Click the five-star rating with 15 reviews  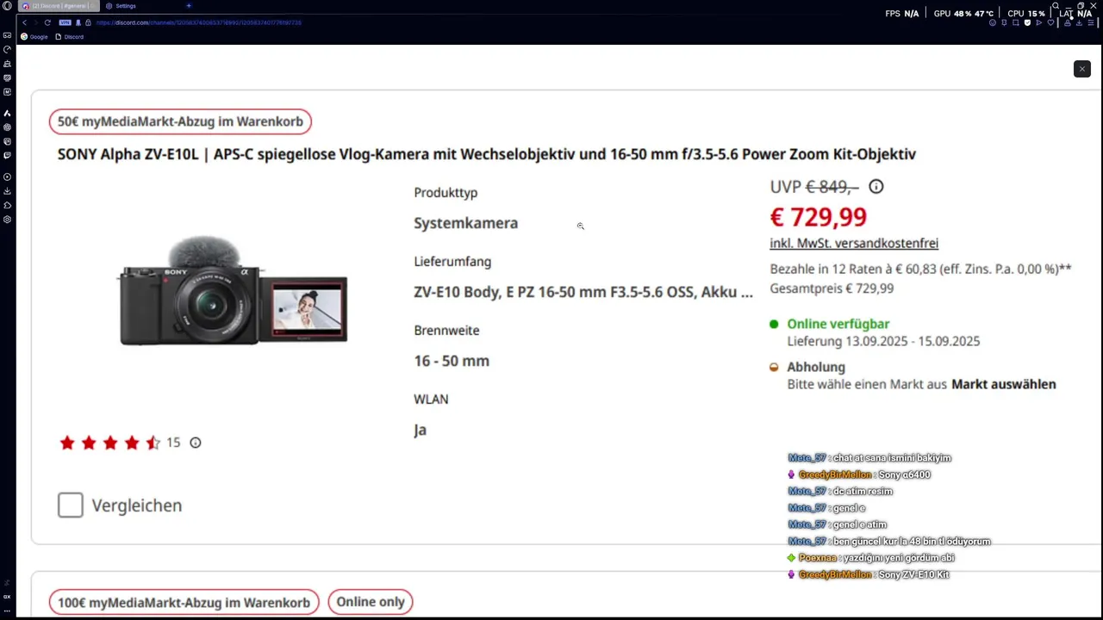pyautogui.click(x=120, y=443)
